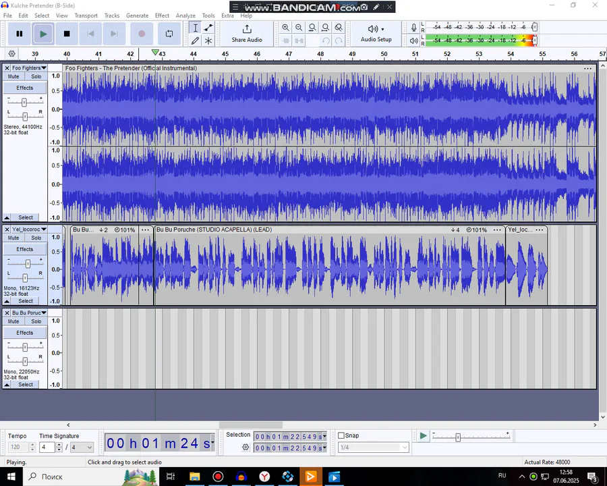Click the speaker playback meter icon
The width and height of the screenshot is (607, 486).
click(x=414, y=40)
